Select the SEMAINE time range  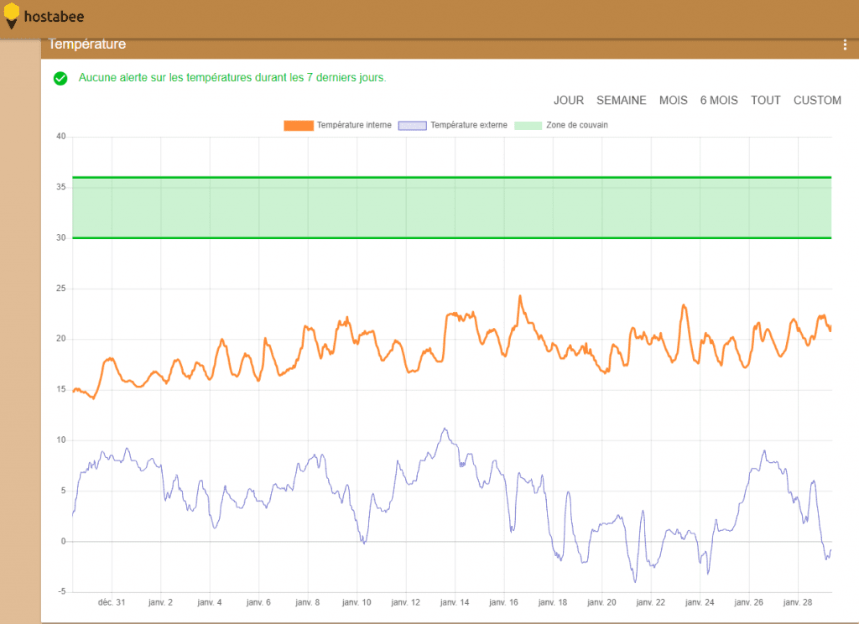[x=622, y=101]
